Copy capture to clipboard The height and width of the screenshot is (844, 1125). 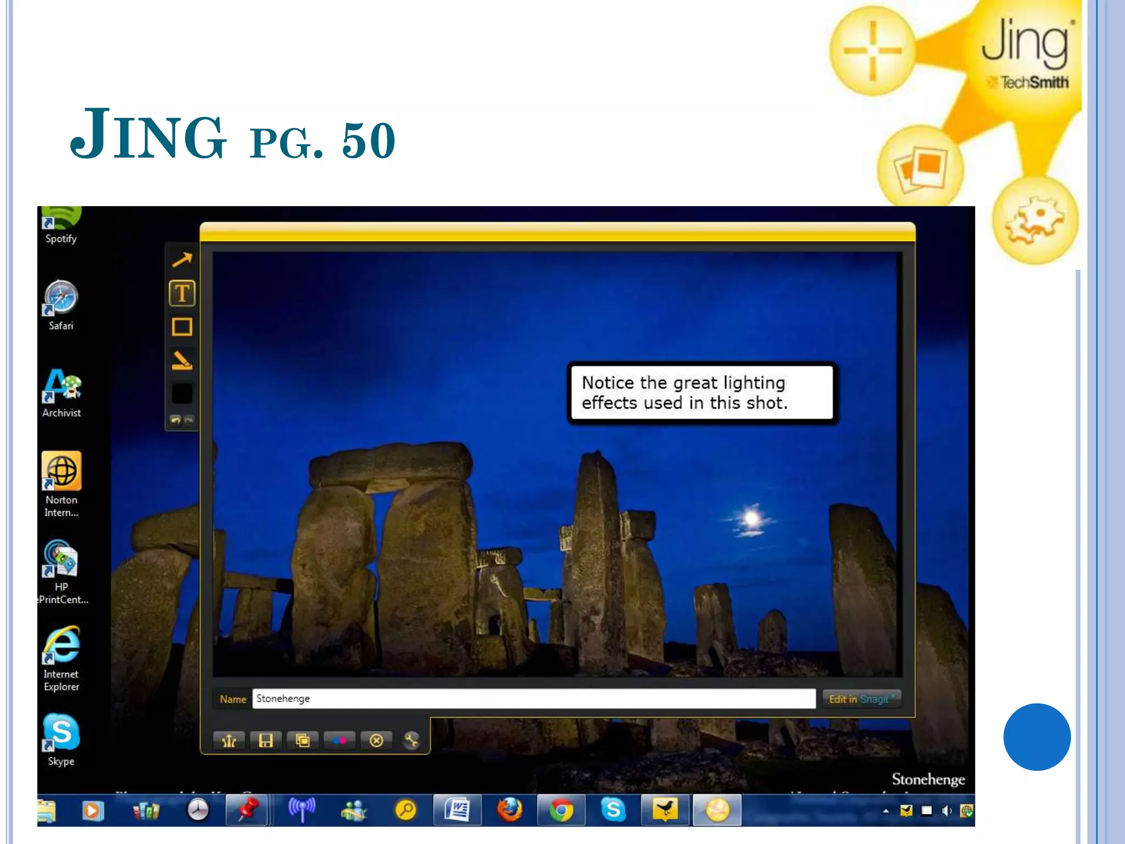[x=303, y=741]
